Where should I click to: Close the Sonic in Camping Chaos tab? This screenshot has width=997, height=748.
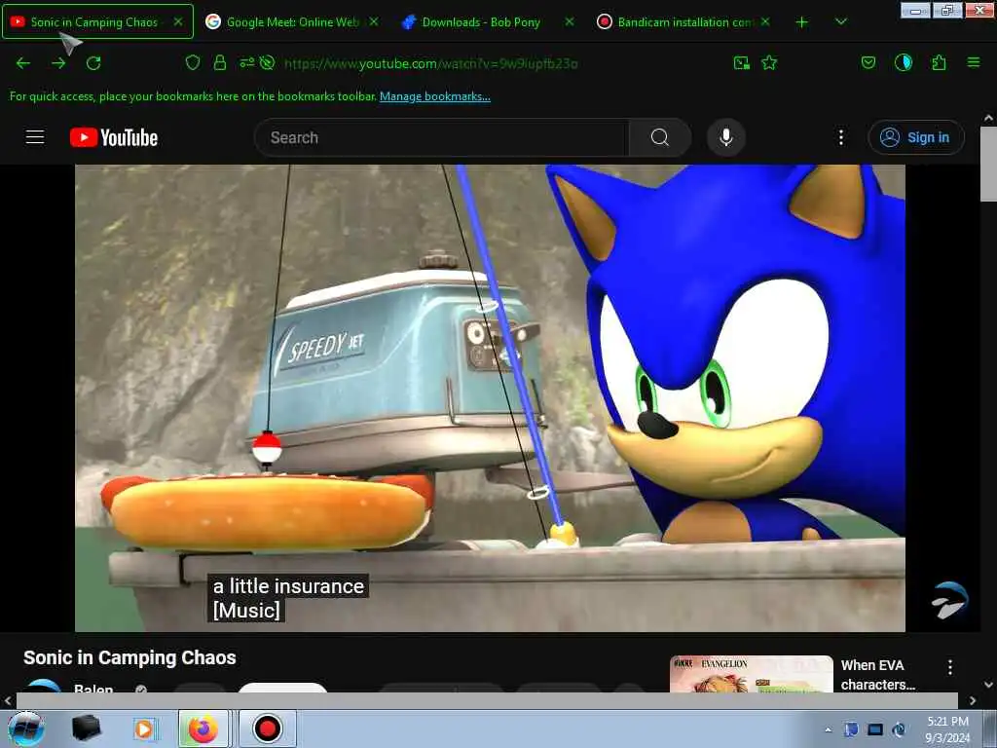(x=178, y=21)
